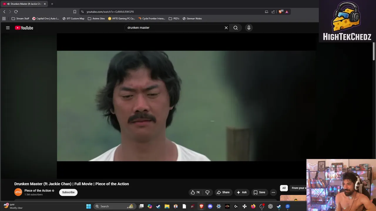376x211 pixels.
Task: Go back with browser back arrow
Action: [x=4, y=12]
